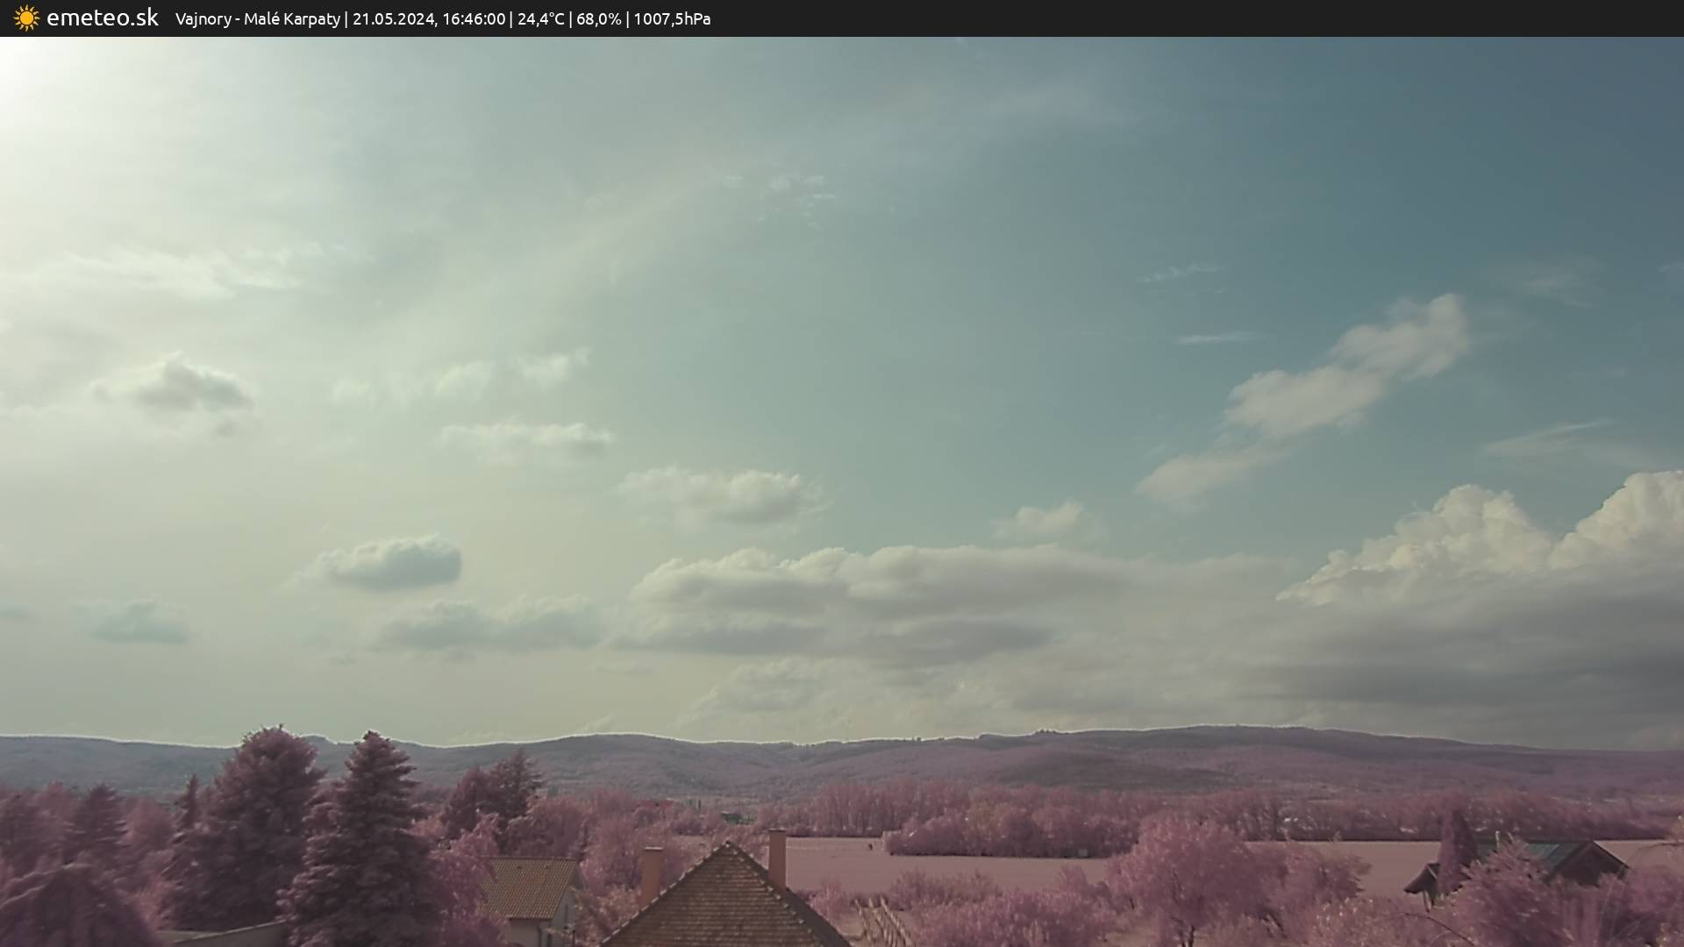The image size is (1684, 947).
Task: Click the humidity value 68,0%
Action: pos(598,18)
